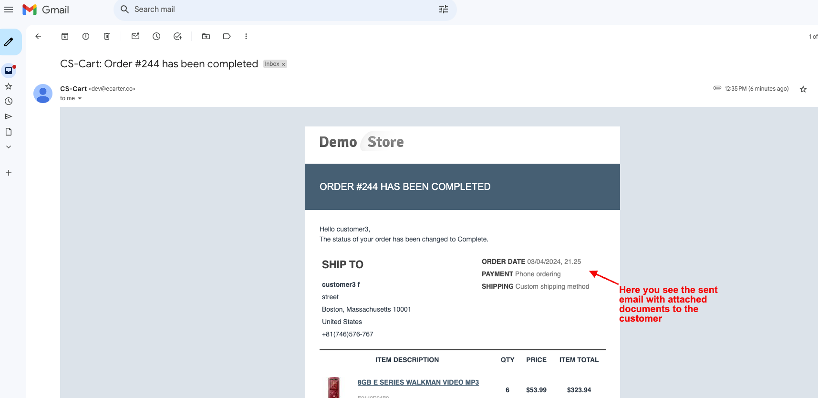This screenshot has width=818, height=398.
Task: Add this email to Tasks
Action: [x=177, y=36]
